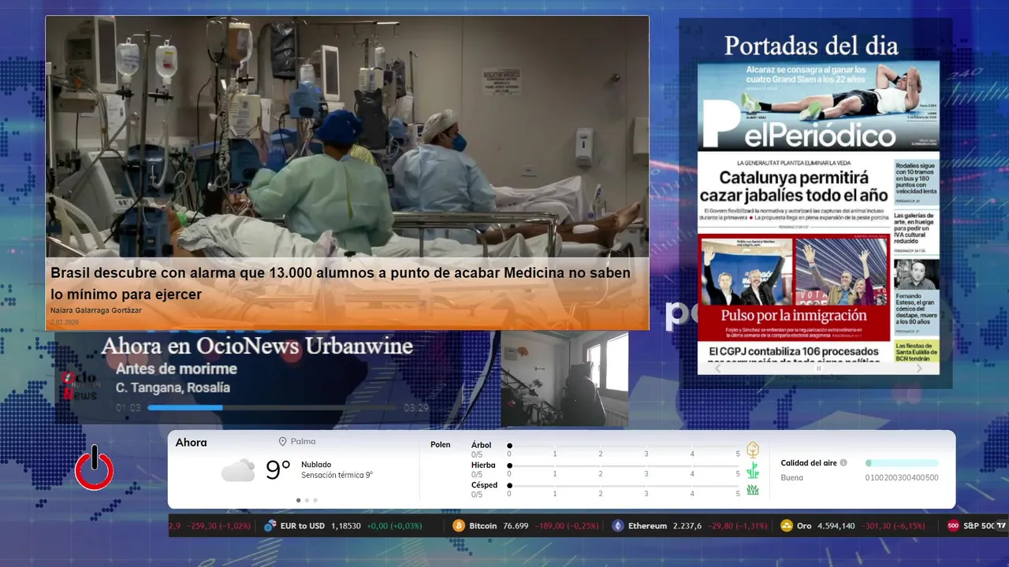
Task: Click the air quality index bar
Action: pyautogui.click(x=902, y=463)
